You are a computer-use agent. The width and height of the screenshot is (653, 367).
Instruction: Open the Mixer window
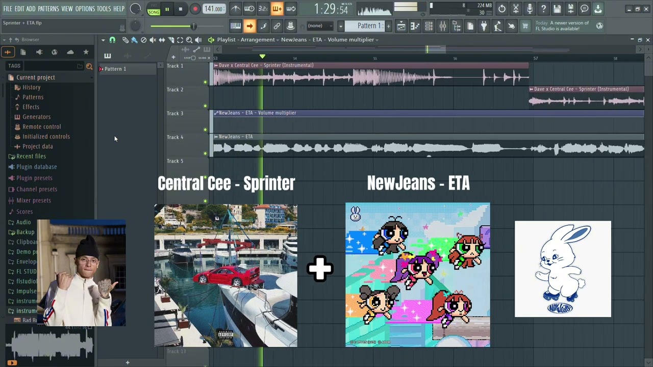pos(443,26)
